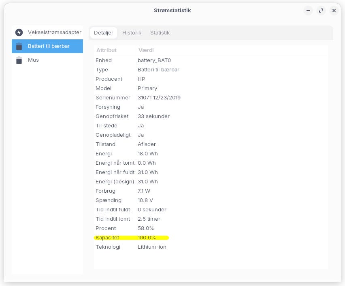This screenshot has width=345, height=286.
Task: Click the Kapacitet label
Action: point(107,238)
